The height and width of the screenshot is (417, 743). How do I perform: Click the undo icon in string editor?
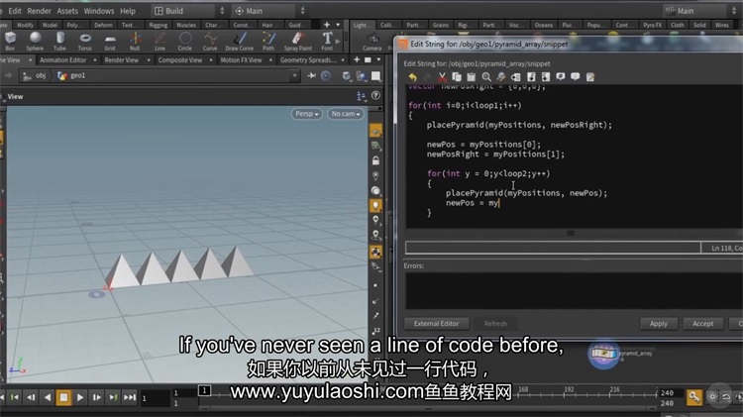[x=413, y=77]
